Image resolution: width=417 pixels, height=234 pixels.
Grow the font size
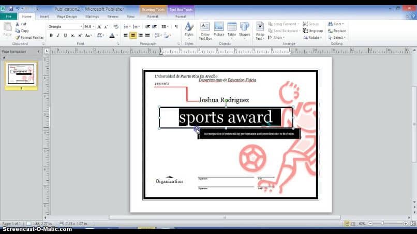pyautogui.click(x=99, y=26)
